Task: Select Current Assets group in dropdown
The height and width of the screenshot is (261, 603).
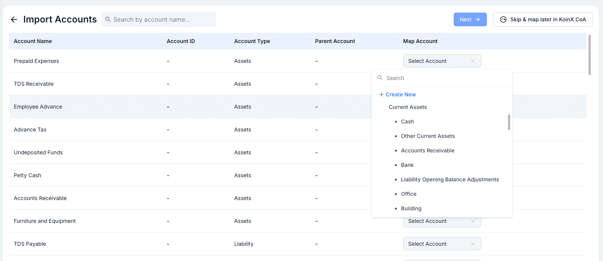Action: point(408,107)
